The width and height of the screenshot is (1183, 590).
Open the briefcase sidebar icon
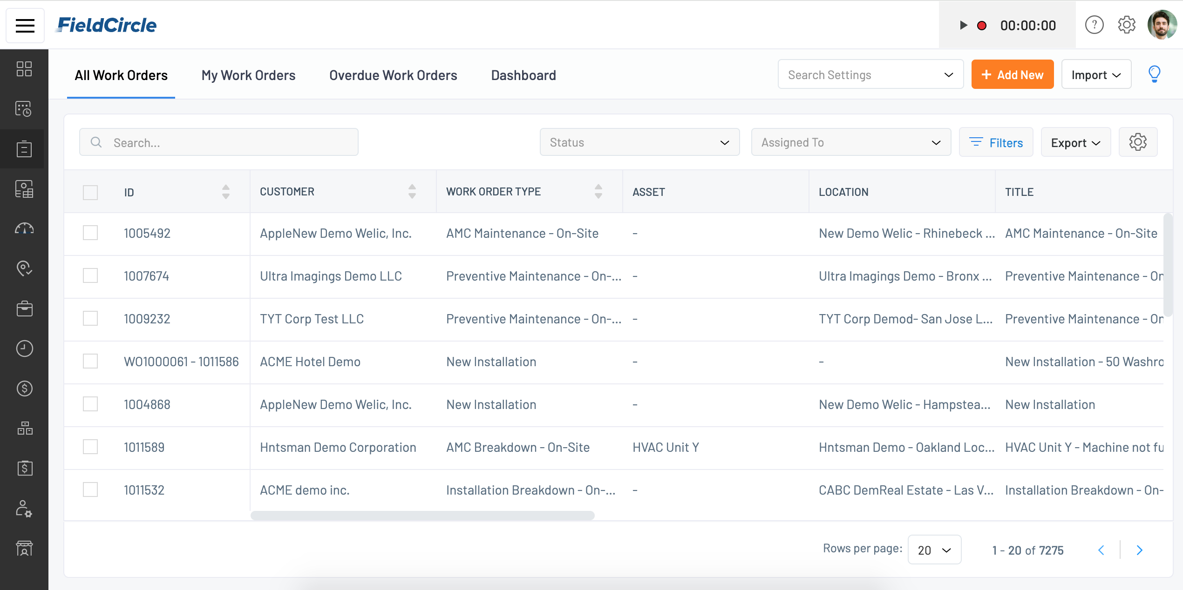click(24, 308)
